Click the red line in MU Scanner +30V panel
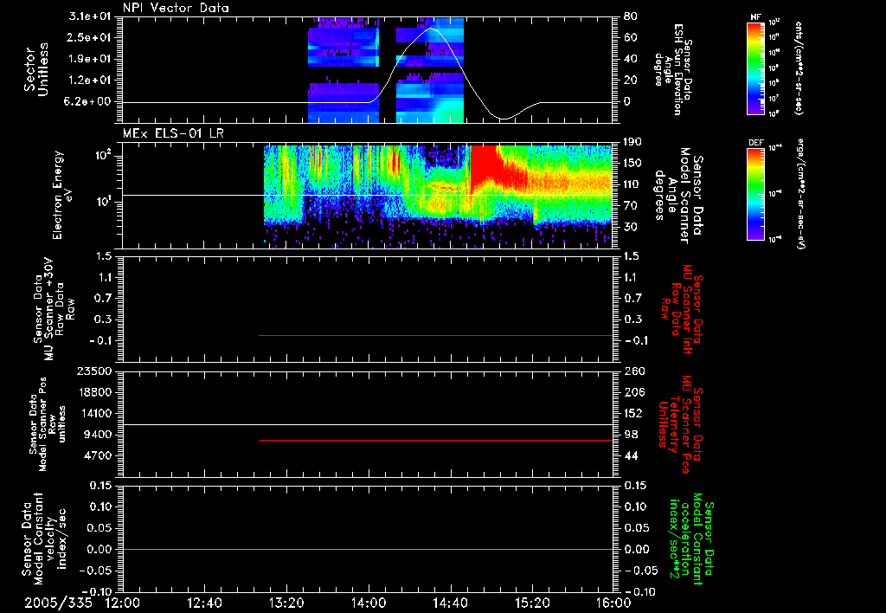The height and width of the screenshot is (613, 886). [436, 335]
